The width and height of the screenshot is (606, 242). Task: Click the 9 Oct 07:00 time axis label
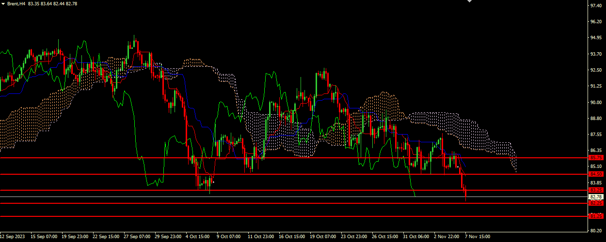(228, 237)
